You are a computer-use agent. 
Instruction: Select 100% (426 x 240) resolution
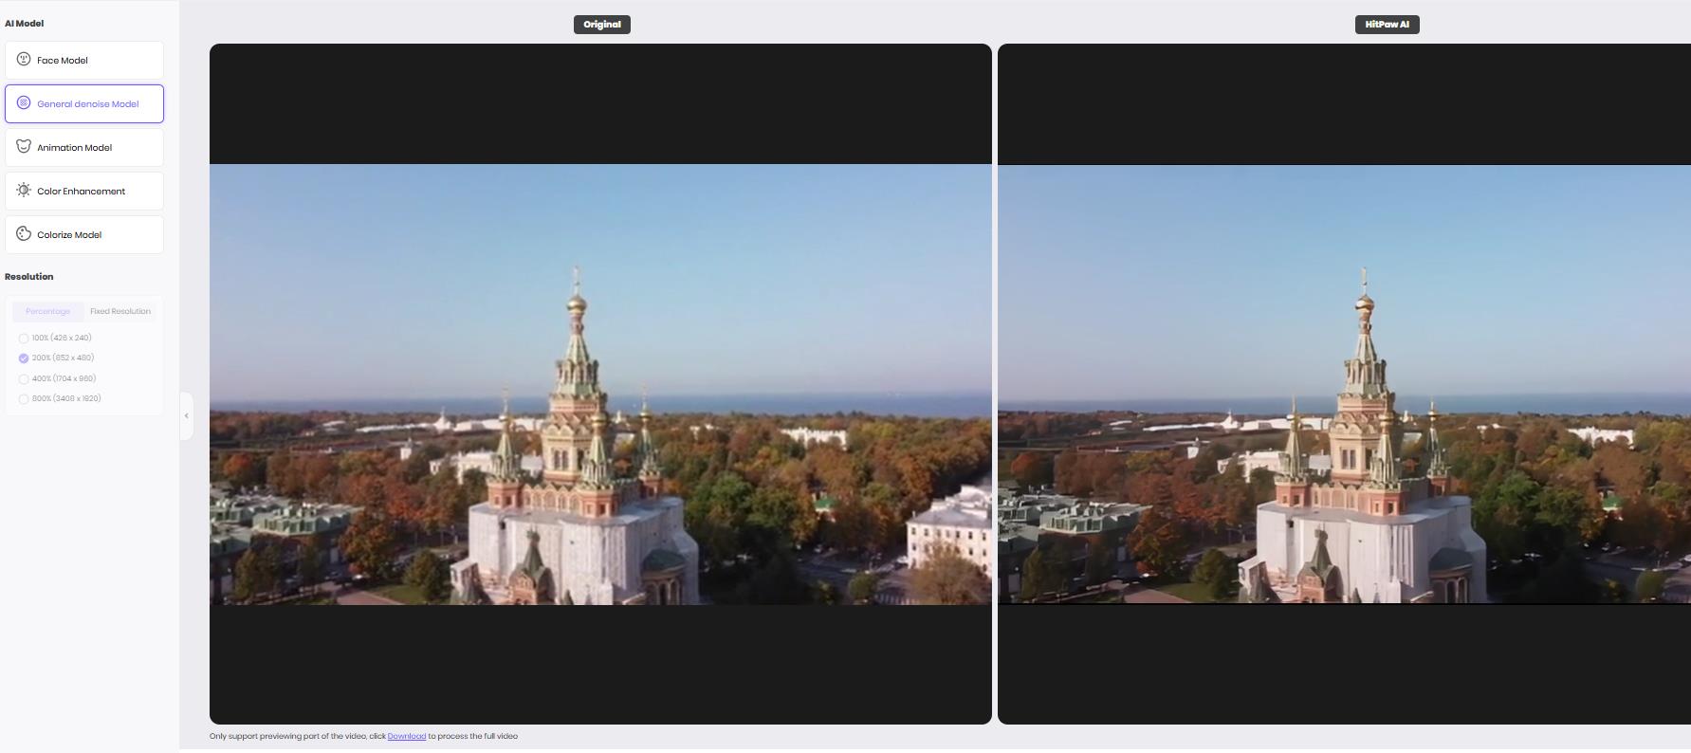24,339
